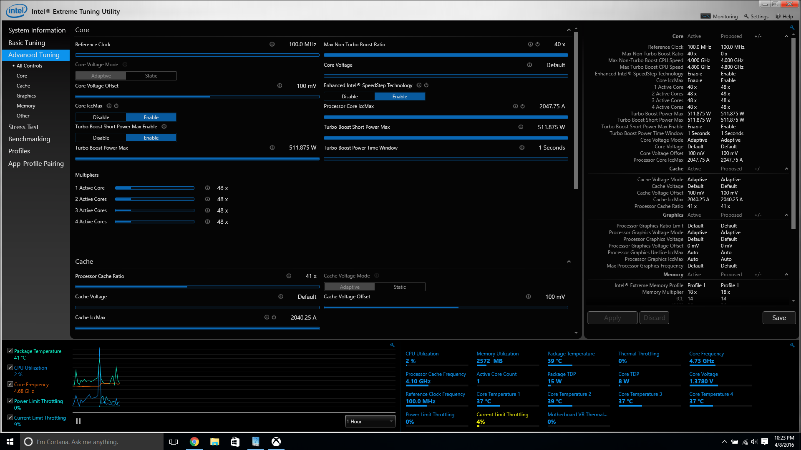
Task: Click the info icon for Processor Core IccMax
Action: tap(515, 106)
